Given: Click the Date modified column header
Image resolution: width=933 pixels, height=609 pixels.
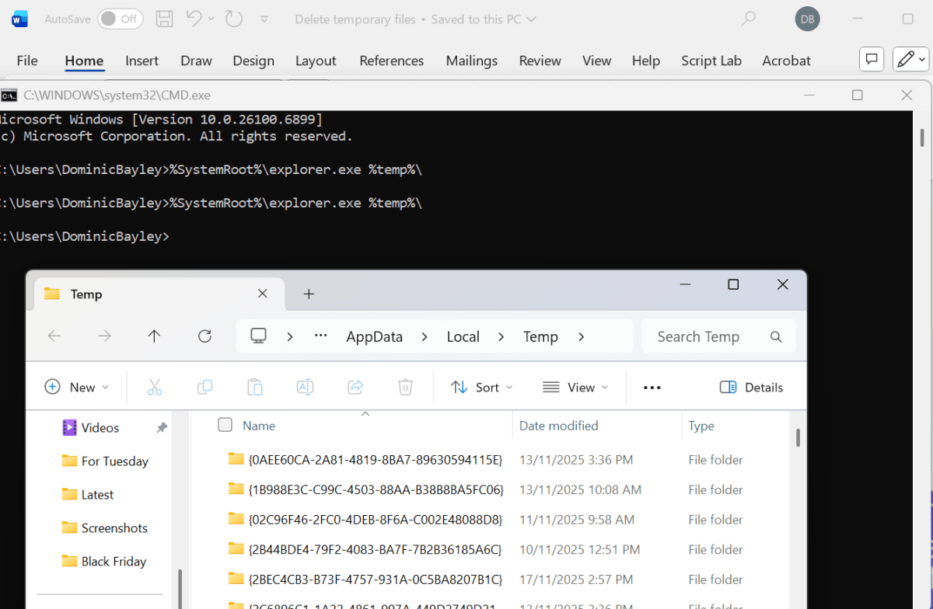Looking at the screenshot, I should click(558, 426).
